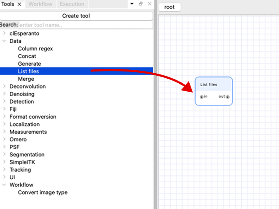This screenshot has width=279, height=209.
Task: Click the 'in' port of List files node
Action: point(201,97)
